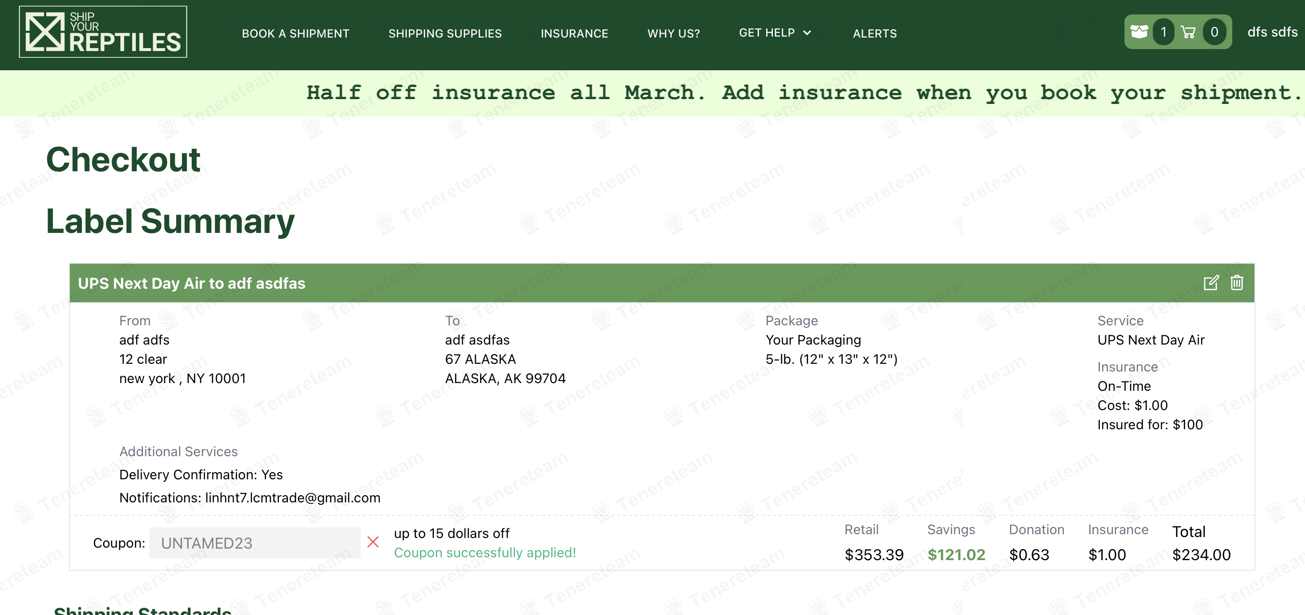Image resolution: width=1305 pixels, height=615 pixels.
Task: Open the dfs sdfs account link
Action: [x=1272, y=32]
